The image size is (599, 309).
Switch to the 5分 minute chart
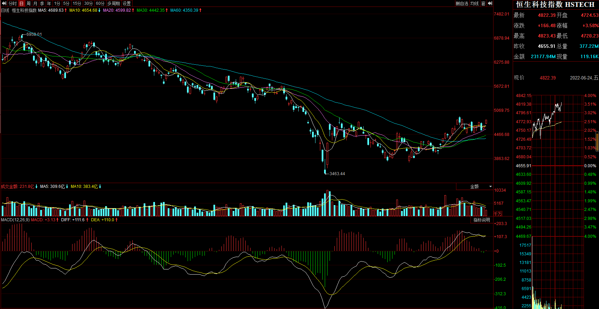point(66,3)
